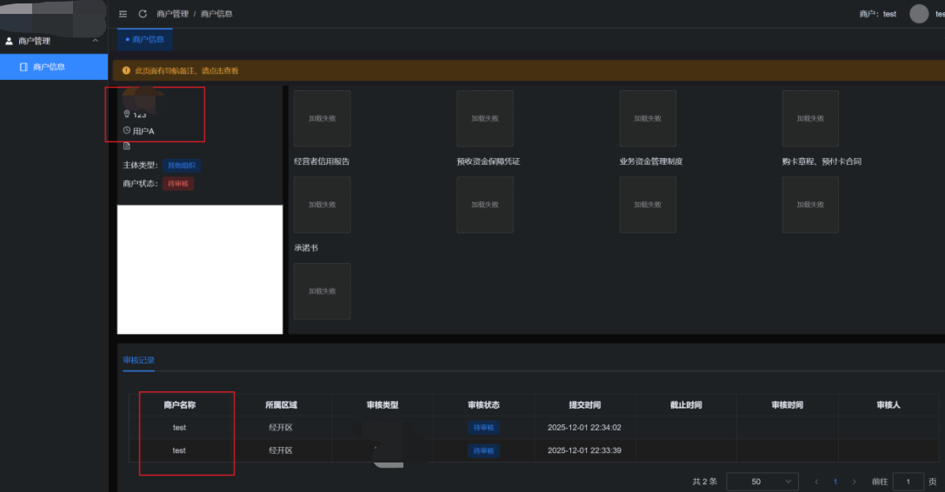Select page 1 in the pagination
This screenshot has height=492, width=945.
point(835,482)
